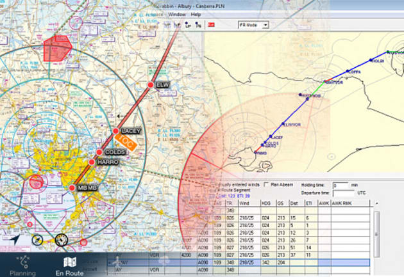Tap the red hexagonal restricted area

click(x=57, y=49)
